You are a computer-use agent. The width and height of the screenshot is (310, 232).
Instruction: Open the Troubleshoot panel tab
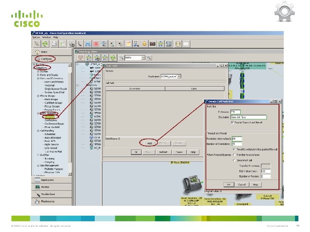pyautogui.click(x=52, y=194)
